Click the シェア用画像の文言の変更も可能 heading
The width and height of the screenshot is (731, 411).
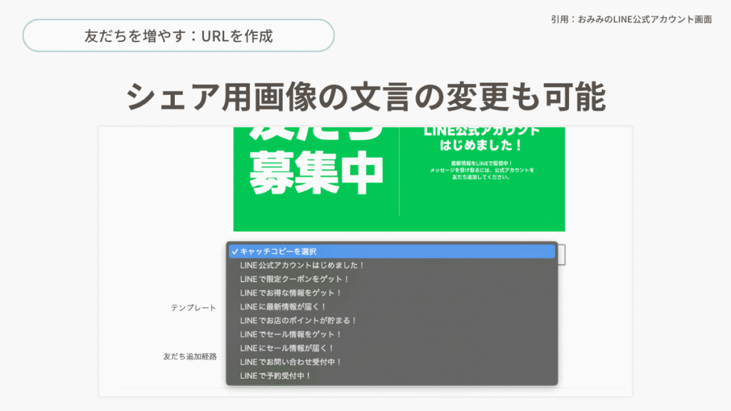pos(365,96)
